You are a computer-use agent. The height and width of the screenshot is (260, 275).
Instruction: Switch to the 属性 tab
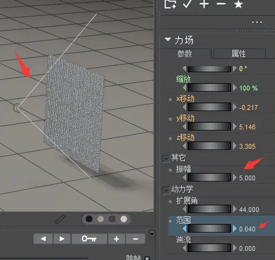[x=239, y=54]
